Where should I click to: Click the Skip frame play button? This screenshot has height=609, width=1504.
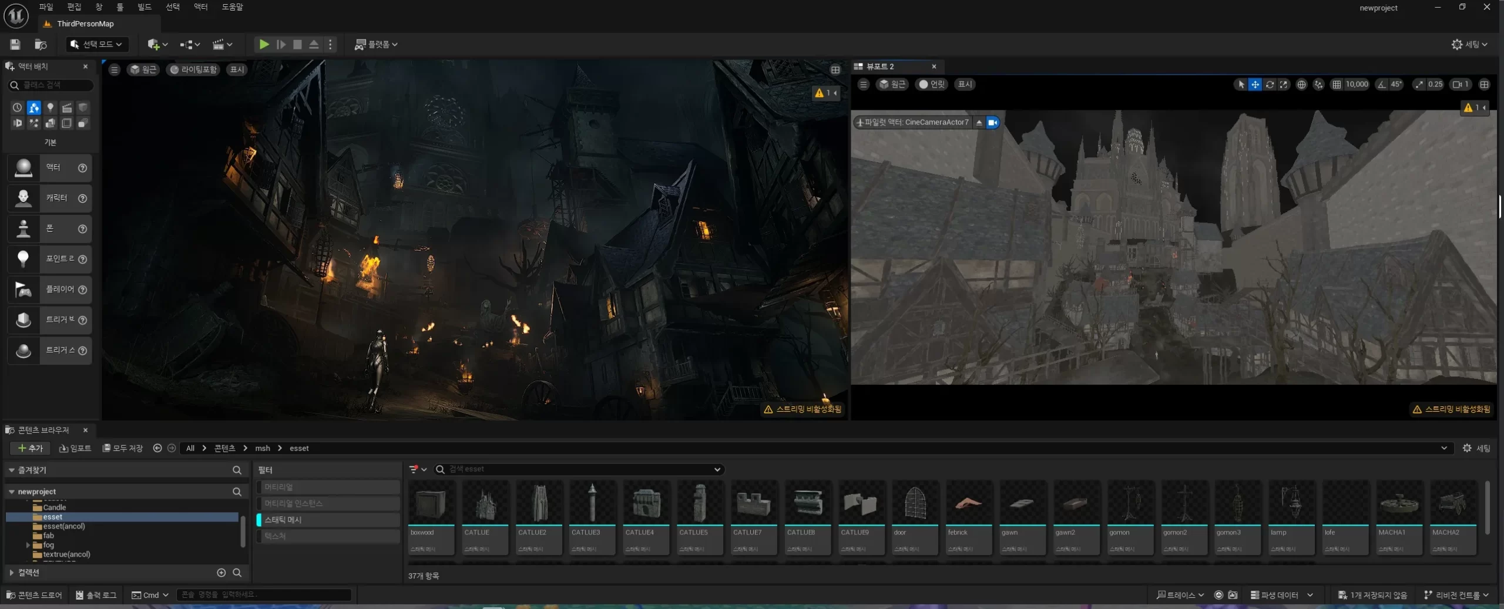(281, 44)
